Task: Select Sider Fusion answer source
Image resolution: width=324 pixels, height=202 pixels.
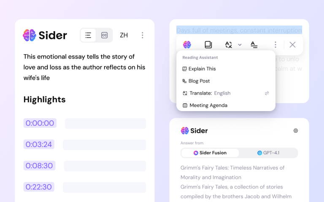Action: tap(210, 153)
